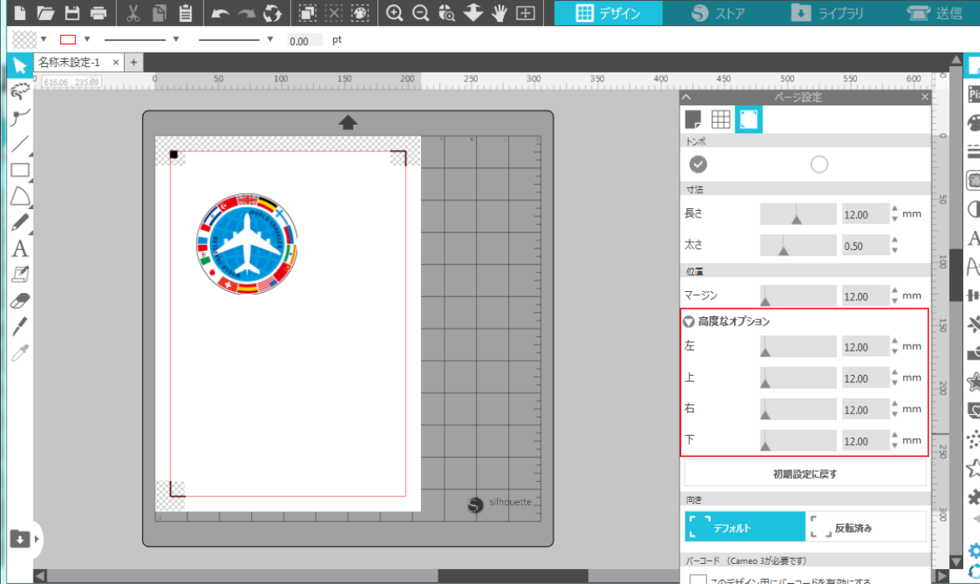Select the unchecked registration marks radio option
Viewport: 980px width, 584px height.
pyautogui.click(x=819, y=164)
